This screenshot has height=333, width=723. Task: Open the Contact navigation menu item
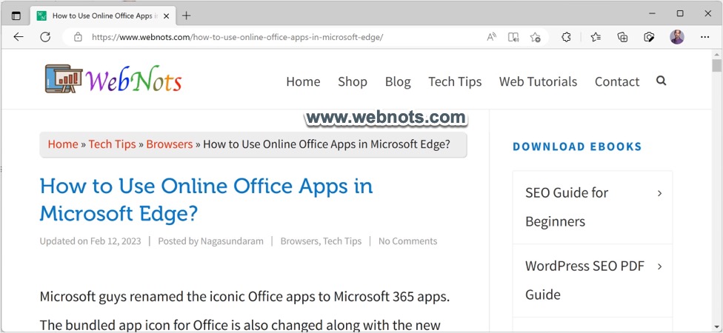click(617, 81)
